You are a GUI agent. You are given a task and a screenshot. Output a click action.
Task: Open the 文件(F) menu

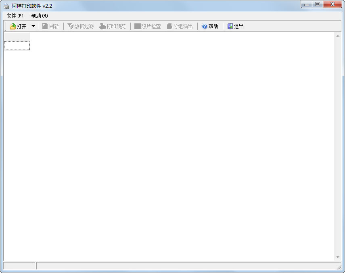click(x=15, y=16)
